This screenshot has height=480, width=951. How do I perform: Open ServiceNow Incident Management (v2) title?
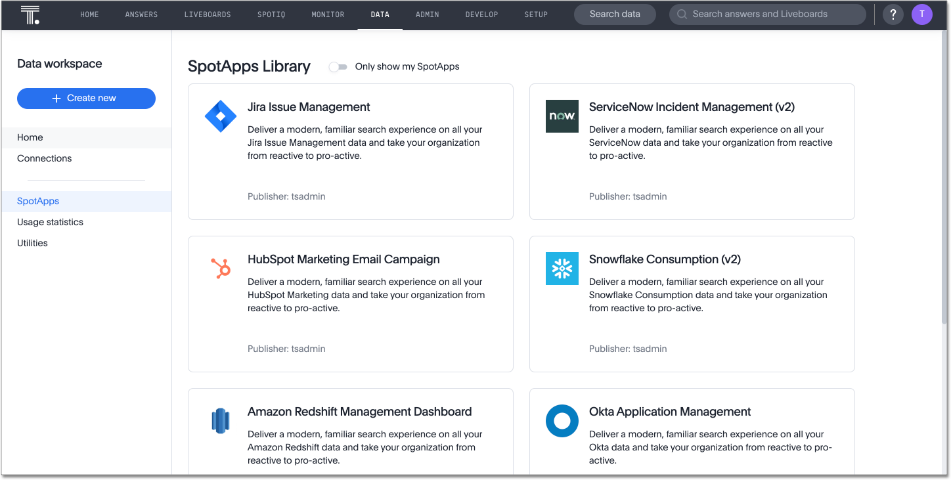[x=692, y=107]
